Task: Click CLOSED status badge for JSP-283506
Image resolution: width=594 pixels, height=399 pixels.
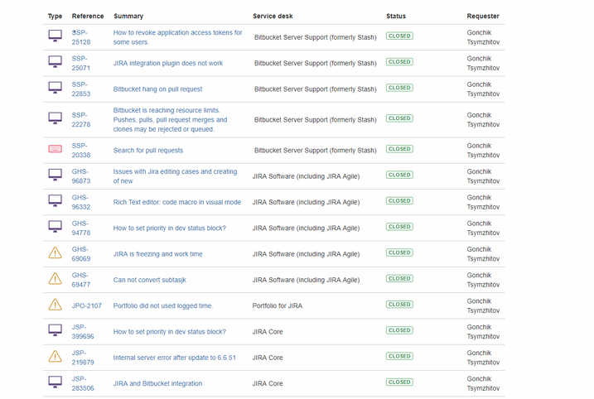Action: (399, 382)
